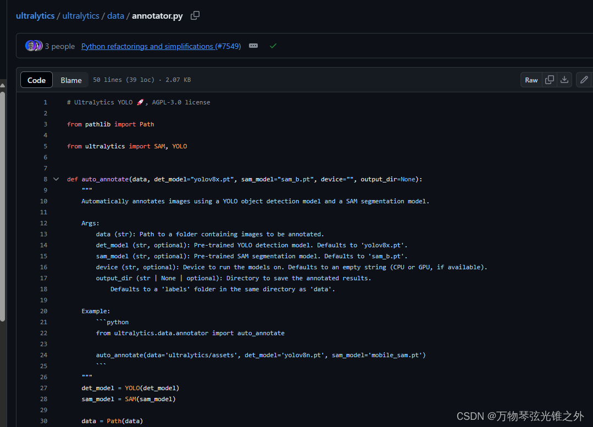View the green check status details

(x=273, y=46)
